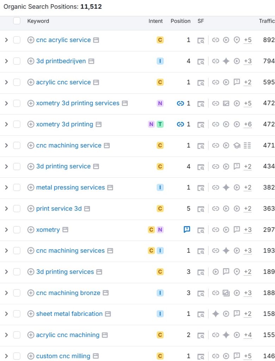
Task: Open the xometry 3d printing services link
Action: click(x=78, y=103)
